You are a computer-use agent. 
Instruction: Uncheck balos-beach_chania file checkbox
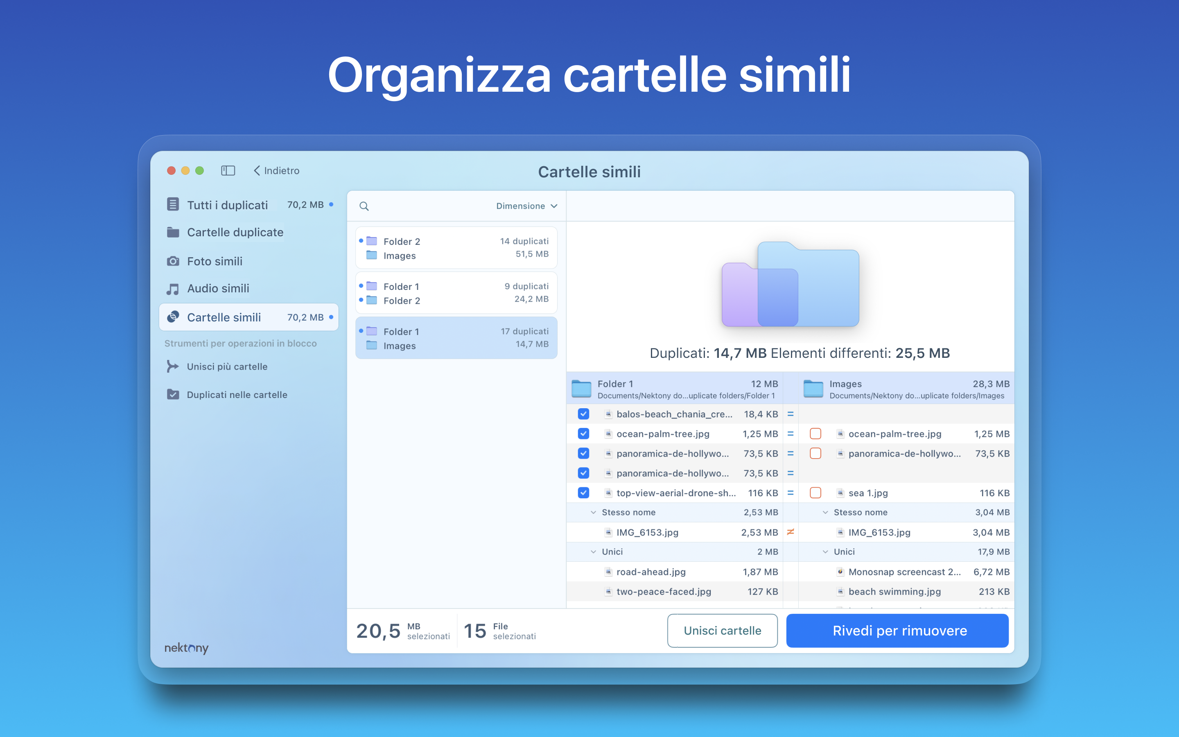click(x=583, y=414)
